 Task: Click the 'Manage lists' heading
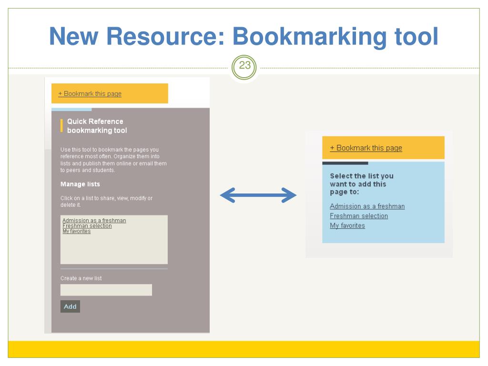pyautogui.click(x=80, y=184)
